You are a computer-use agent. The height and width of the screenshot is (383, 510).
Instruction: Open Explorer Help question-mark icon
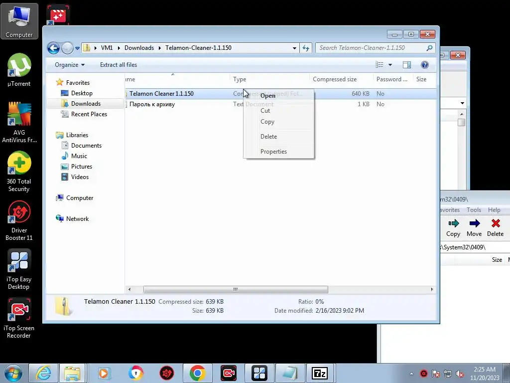[424, 65]
